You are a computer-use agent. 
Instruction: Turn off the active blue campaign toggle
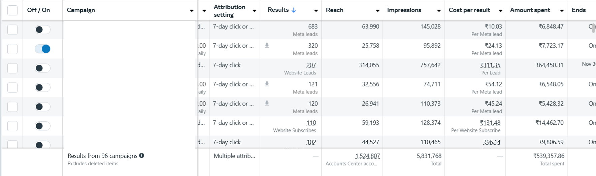pyautogui.click(x=43, y=49)
